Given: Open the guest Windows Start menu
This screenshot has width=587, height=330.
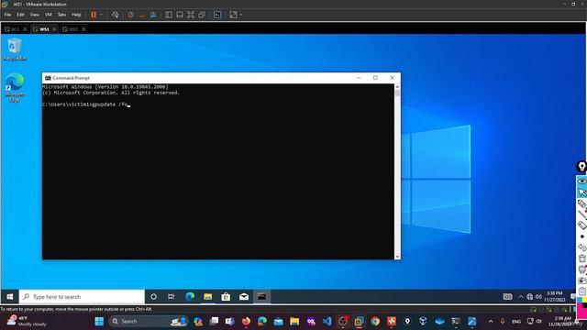Looking at the screenshot, I should [x=10, y=297].
